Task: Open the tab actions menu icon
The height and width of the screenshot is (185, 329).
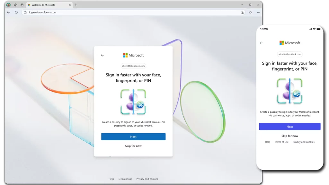Action: click(x=22, y=5)
